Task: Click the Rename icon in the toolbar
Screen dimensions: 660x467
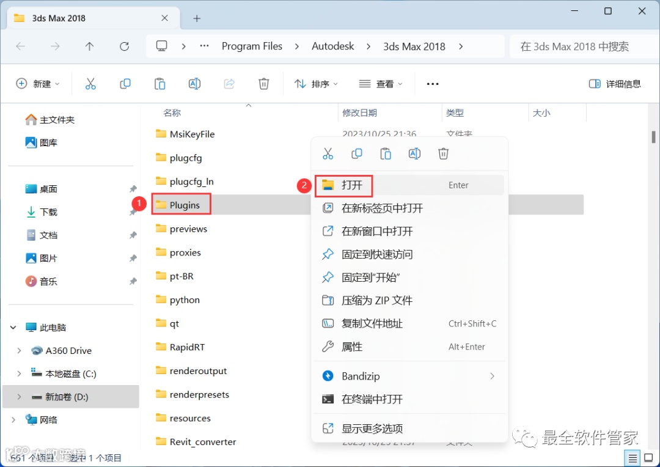Action: click(x=194, y=84)
